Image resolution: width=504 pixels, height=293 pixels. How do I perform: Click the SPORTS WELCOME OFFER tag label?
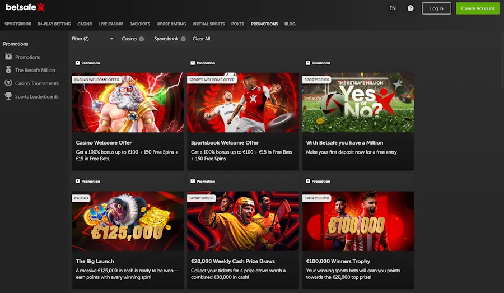click(212, 80)
